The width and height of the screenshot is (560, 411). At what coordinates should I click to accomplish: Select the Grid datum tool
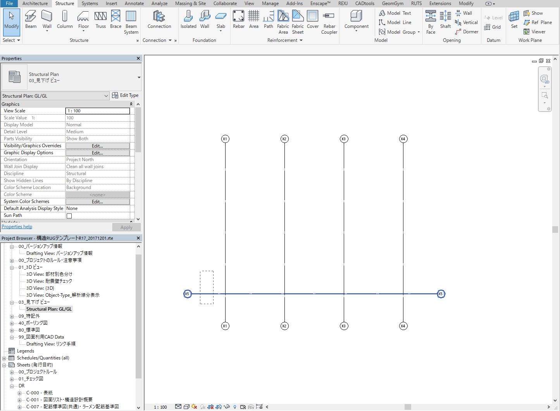click(x=492, y=27)
